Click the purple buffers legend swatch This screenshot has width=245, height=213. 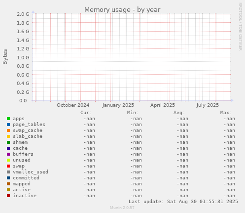coord(8,154)
